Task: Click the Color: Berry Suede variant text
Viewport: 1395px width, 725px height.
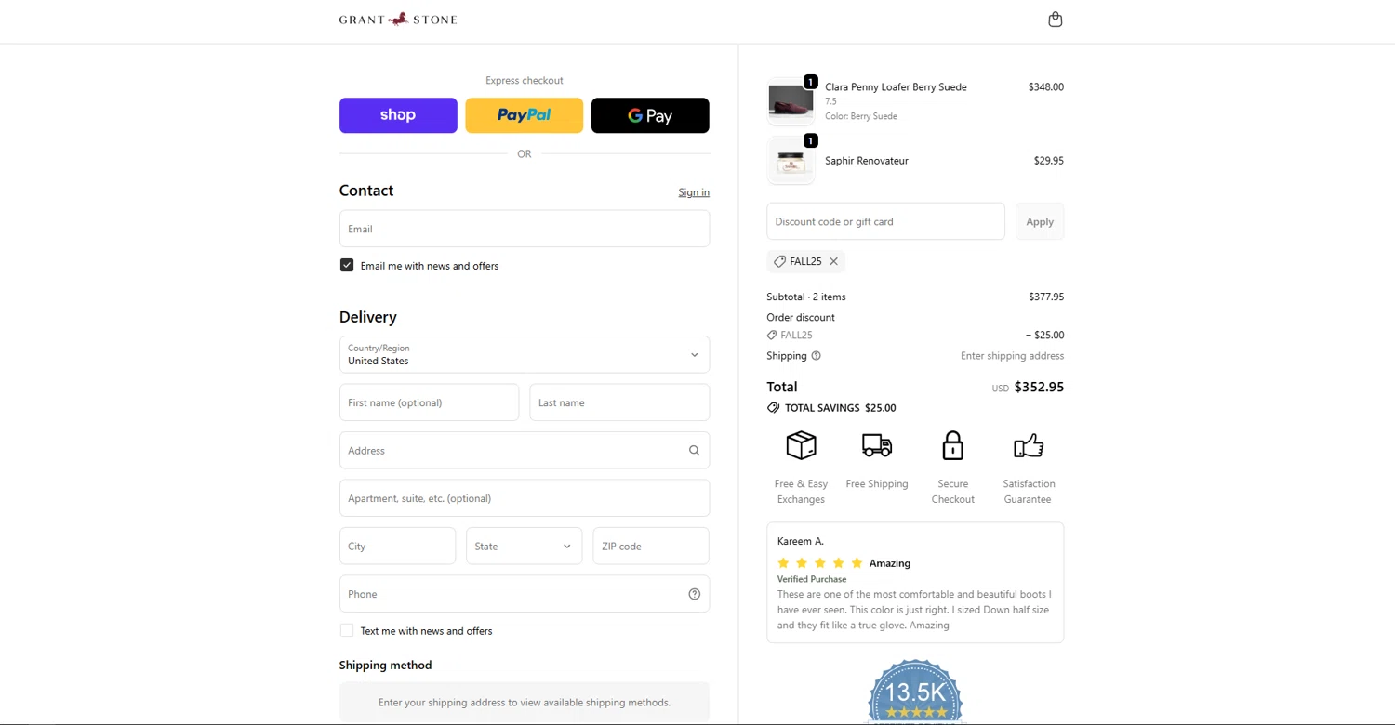Action: 861,116
